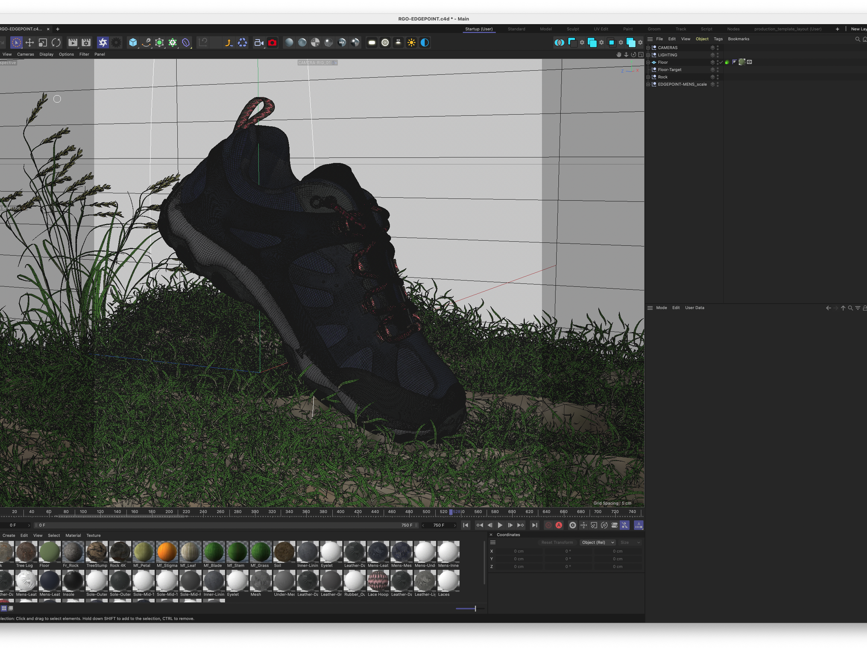Open the Tags menu in Object Manager

pos(717,39)
